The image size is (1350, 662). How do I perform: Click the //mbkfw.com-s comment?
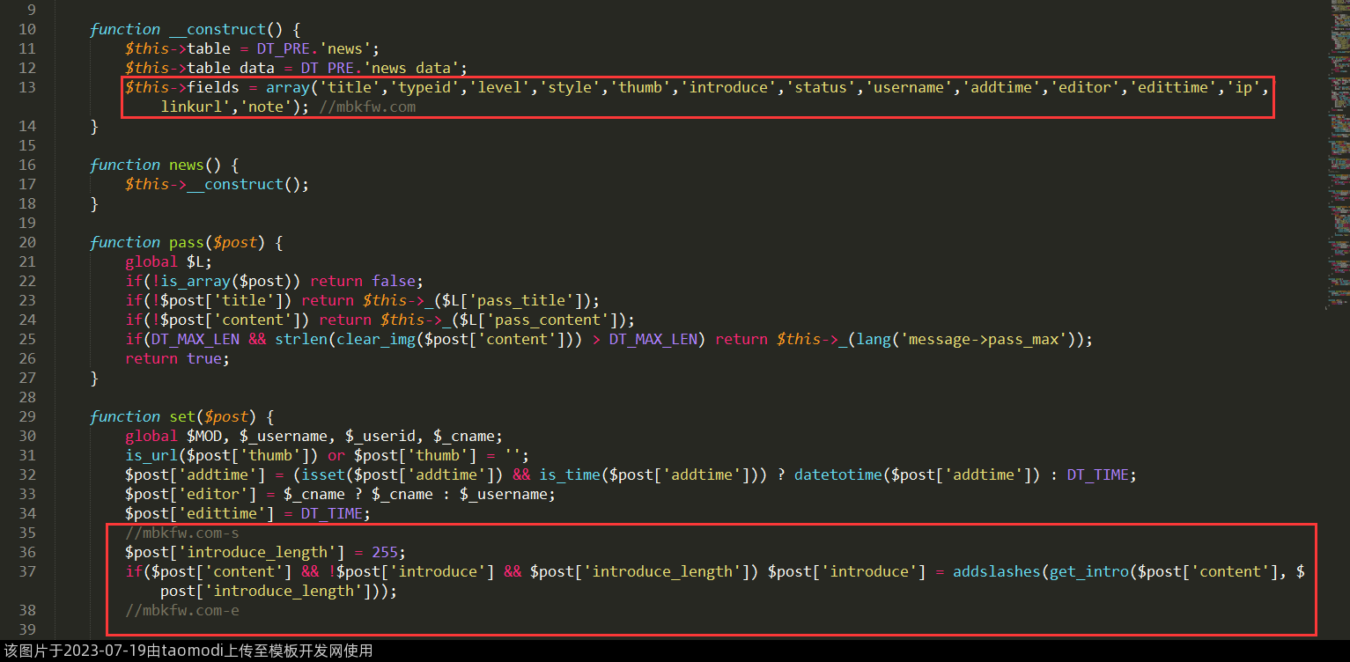181,533
